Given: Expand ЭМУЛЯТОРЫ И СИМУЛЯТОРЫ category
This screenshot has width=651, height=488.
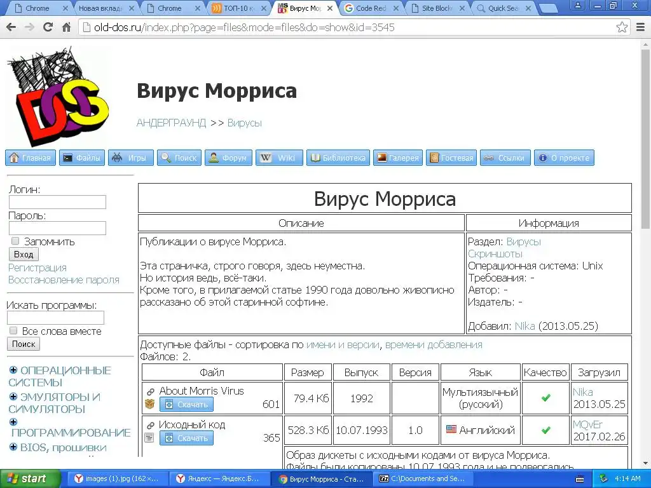Looking at the screenshot, I should tap(13, 396).
